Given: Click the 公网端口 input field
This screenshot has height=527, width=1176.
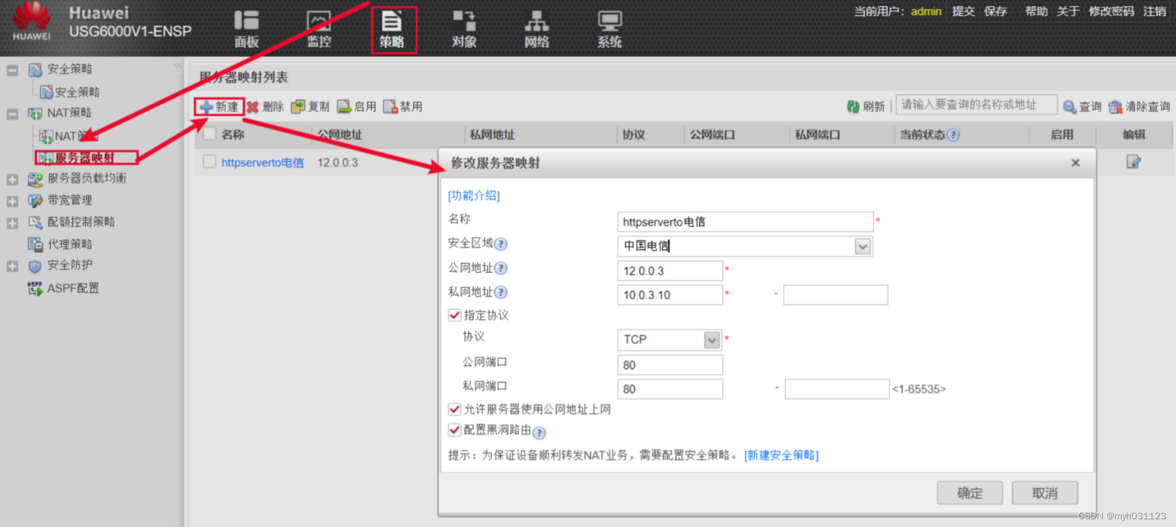Looking at the screenshot, I should 670,365.
